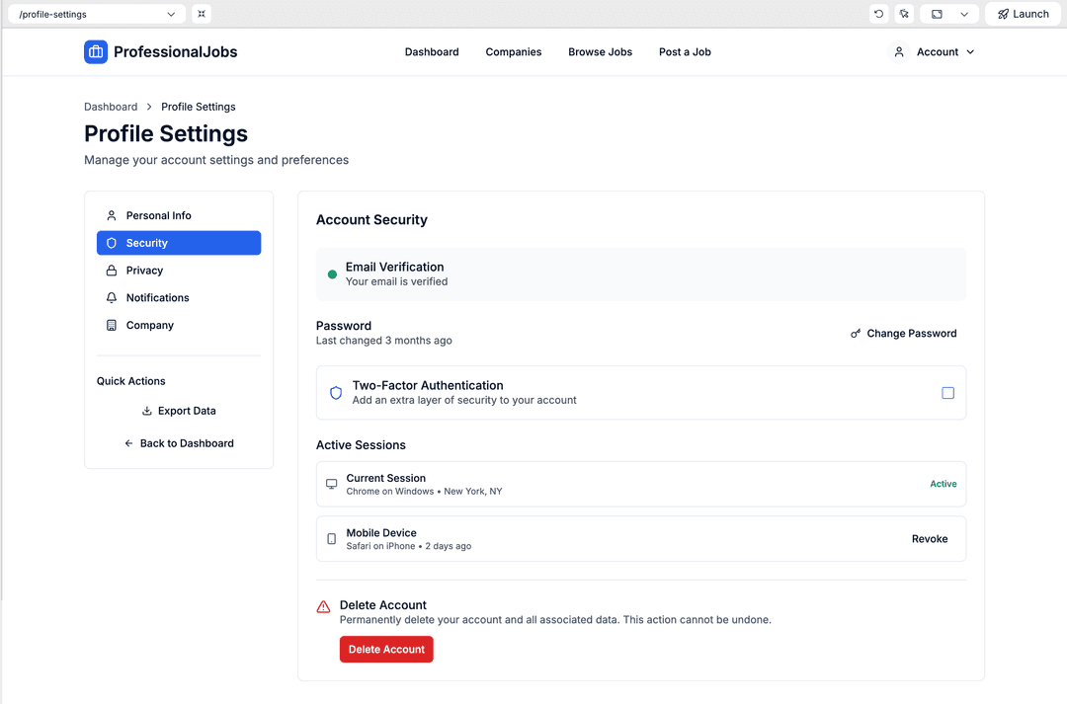
Task: Switch to the Privacy settings tab
Action: [144, 271]
